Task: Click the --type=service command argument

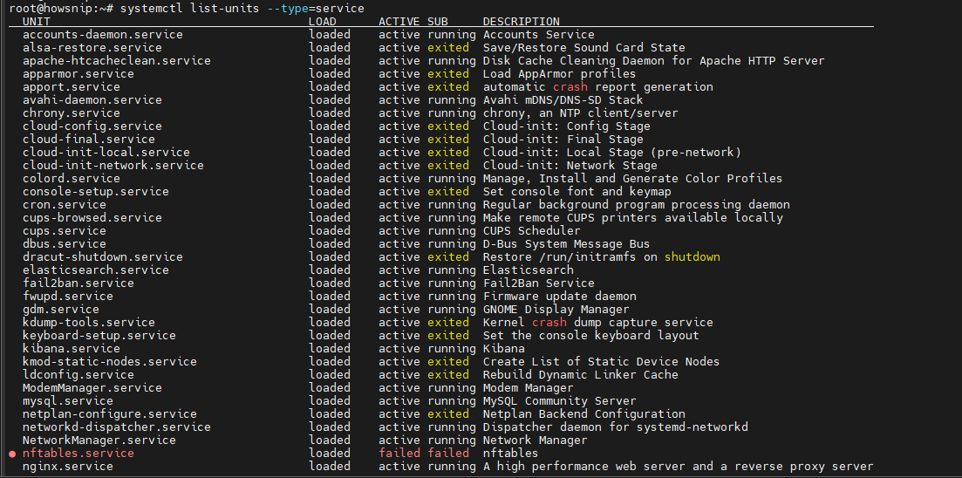Action: coord(316,9)
